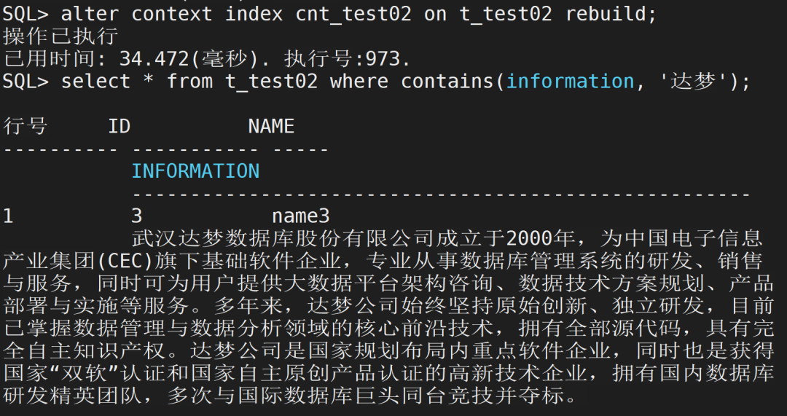Click the '行号' column header
Image resolution: width=787 pixels, height=416 pixels.
pos(25,125)
